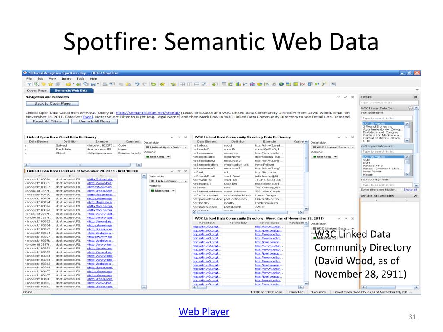
Task: Click the Redo arrow toolbar icon
Action: pyautogui.click(x=144, y=84)
